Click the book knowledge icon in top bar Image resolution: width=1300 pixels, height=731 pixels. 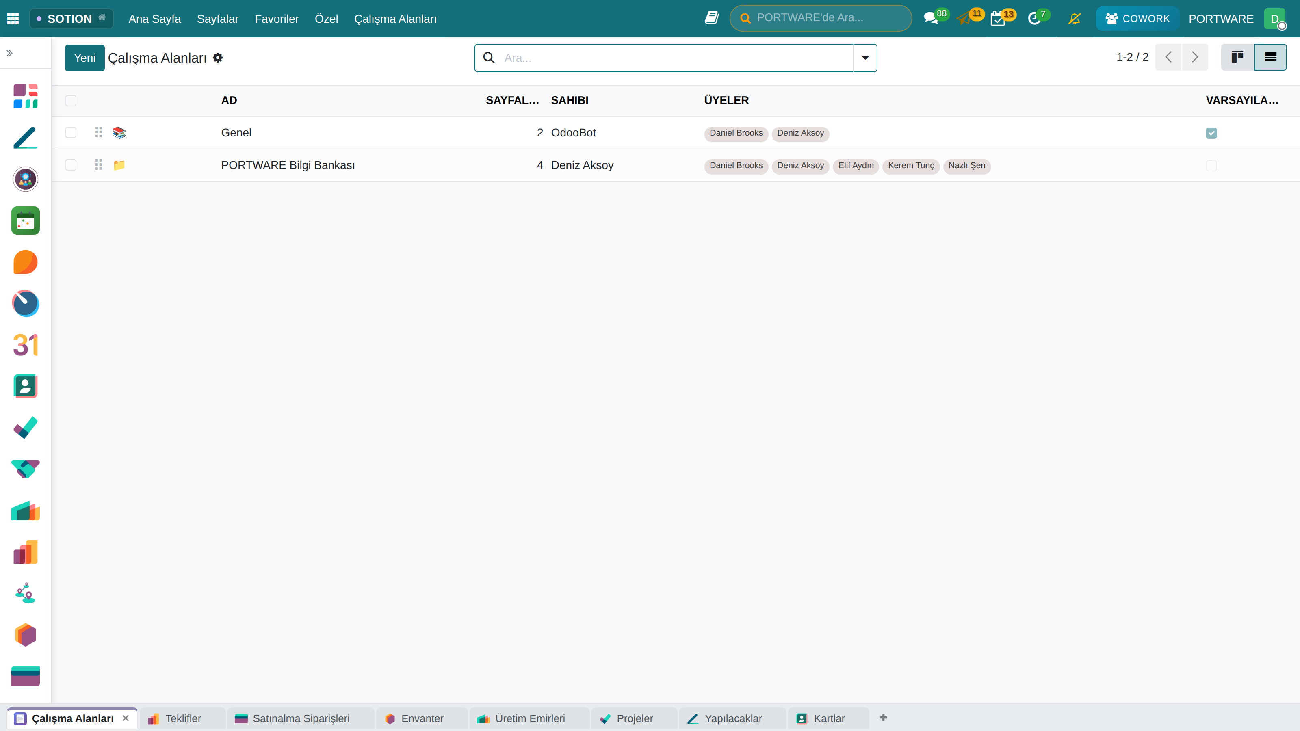coord(712,18)
